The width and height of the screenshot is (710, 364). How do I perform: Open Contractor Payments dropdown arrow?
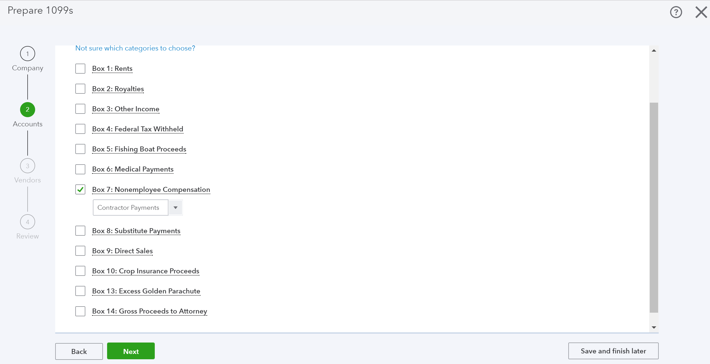point(175,208)
